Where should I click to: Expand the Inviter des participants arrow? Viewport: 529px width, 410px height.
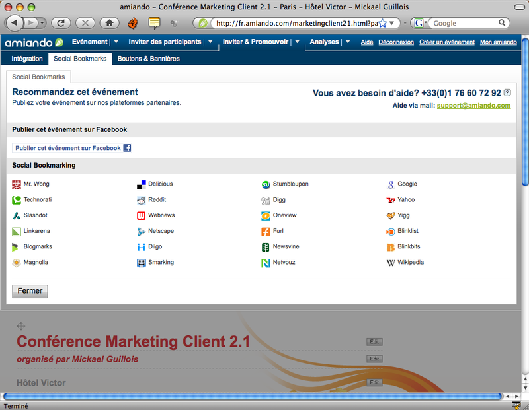tap(210, 42)
